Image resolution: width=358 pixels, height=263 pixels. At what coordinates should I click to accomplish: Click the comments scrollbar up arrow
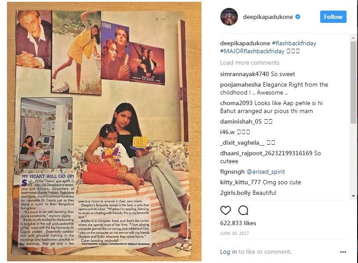pos(353,38)
